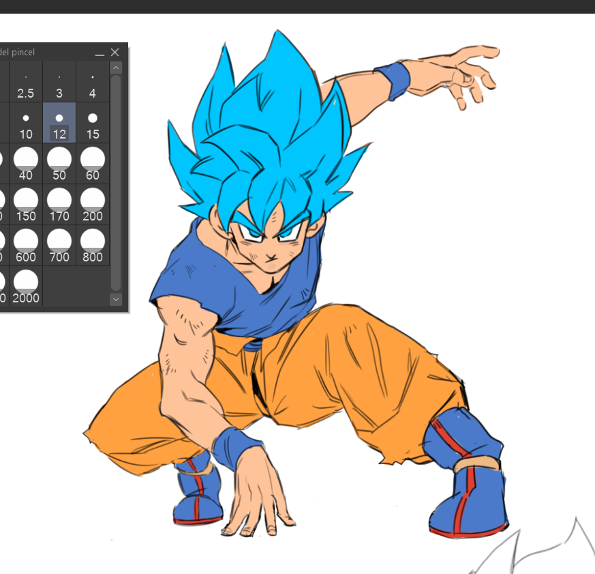Pick the 200 brush size
The width and height of the screenshot is (595, 574).
click(93, 205)
